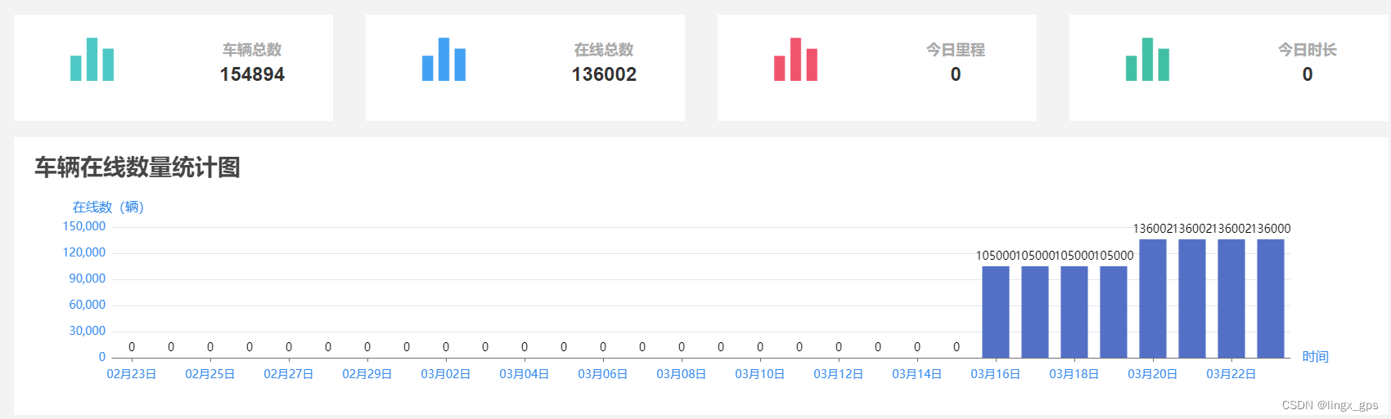This screenshot has width=1391, height=419.
Task: Click the red bar chart icon for 今日里程
Action: [x=795, y=59]
